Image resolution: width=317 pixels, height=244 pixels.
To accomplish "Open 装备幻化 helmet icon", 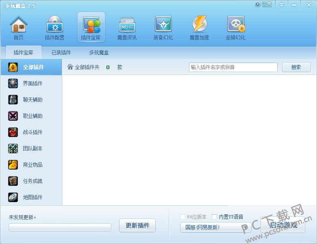I will point(163,24).
